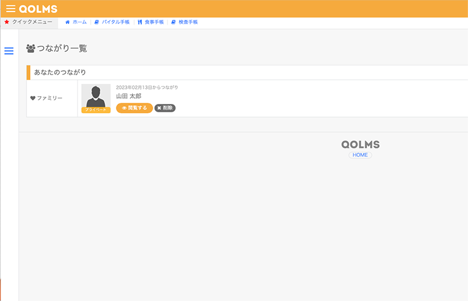Viewport: 468px width, 301px height.
Task: Open バイタル手帳 from quick menu
Action: pyautogui.click(x=112, y=22)
